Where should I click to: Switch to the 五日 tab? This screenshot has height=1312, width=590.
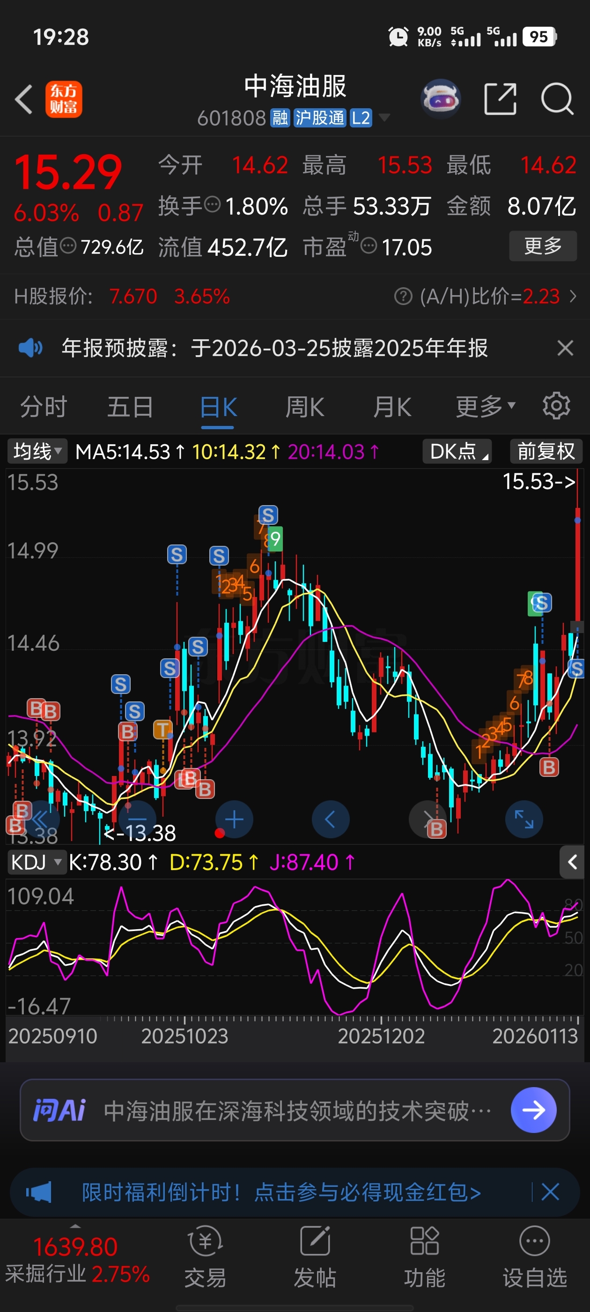[130, 407]
